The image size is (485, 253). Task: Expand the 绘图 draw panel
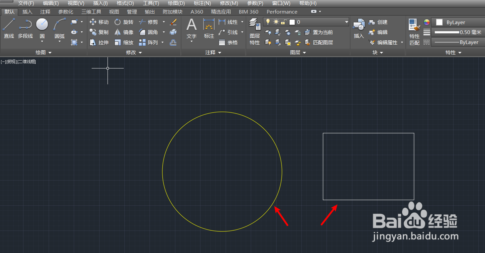(44, 53)
